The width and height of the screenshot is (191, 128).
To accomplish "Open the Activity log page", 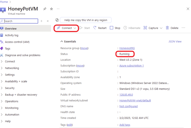I will [x=12, y=35].
